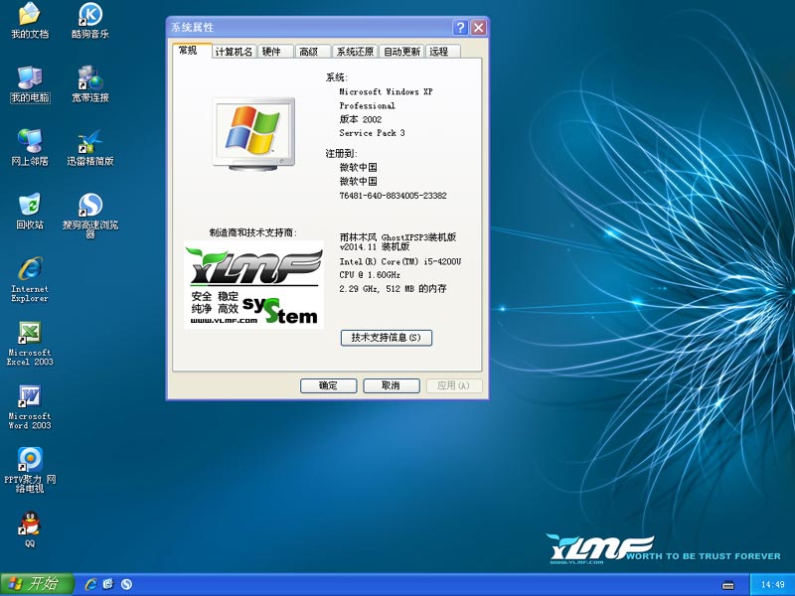Switch to the 计算机名 tab

234,52
